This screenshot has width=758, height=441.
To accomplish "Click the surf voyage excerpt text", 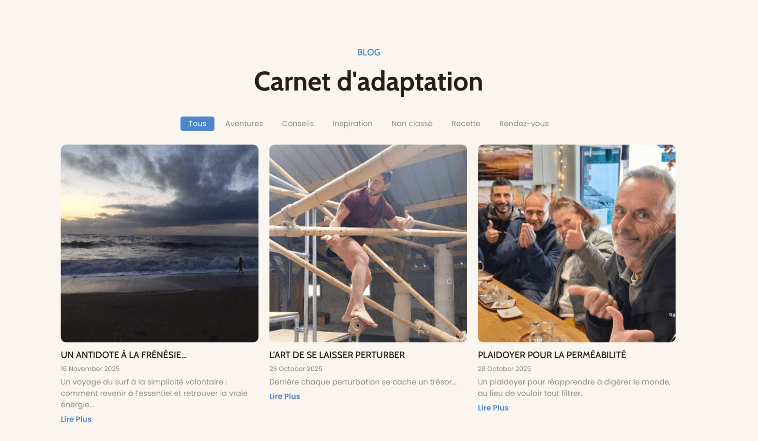I will (x=154, y=393).
